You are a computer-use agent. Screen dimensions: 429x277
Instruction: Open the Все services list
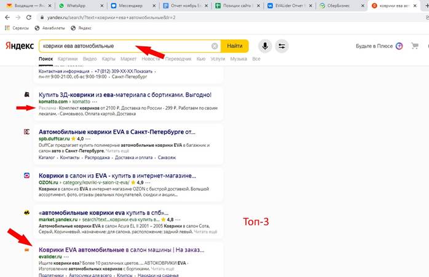256,59
